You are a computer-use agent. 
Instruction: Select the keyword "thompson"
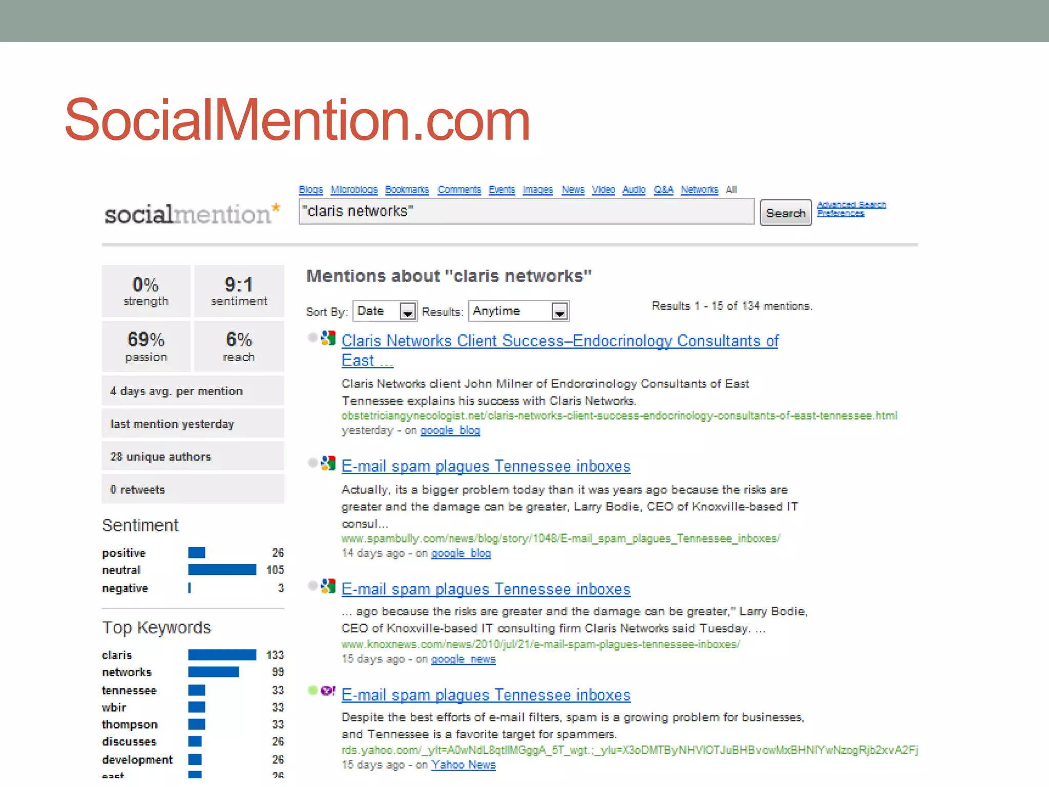[130, 724]
